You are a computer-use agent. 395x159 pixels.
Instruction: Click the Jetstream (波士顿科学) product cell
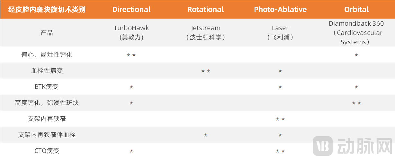click(x=206, y=32)
